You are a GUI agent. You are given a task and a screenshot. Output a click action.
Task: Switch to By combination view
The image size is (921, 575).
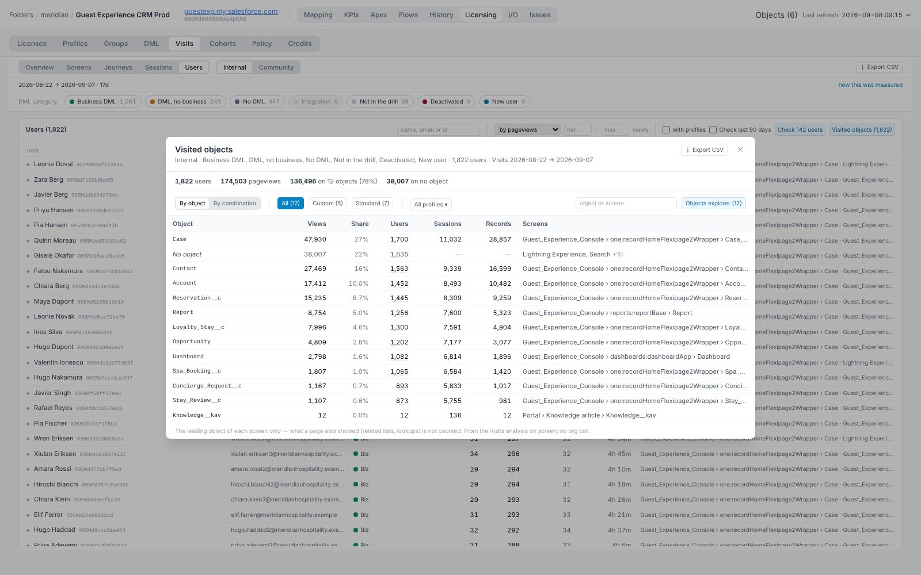click(x=234, y=204)
